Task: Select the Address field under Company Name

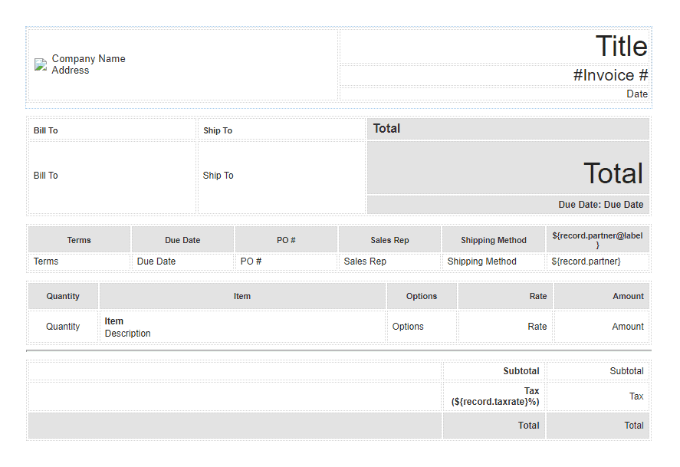Action: (71, 71)
